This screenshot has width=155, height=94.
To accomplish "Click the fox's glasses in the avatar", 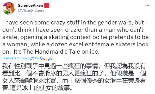I will [x=8, y=7].
